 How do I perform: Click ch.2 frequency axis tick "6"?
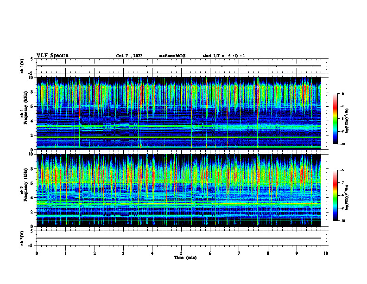tap(32, 183)
